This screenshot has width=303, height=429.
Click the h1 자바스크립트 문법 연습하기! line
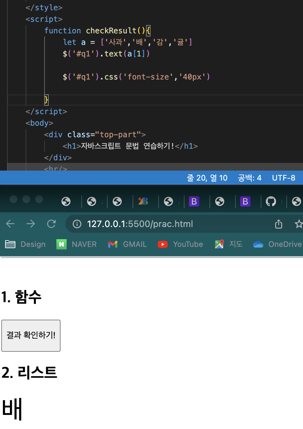point(130,146)
